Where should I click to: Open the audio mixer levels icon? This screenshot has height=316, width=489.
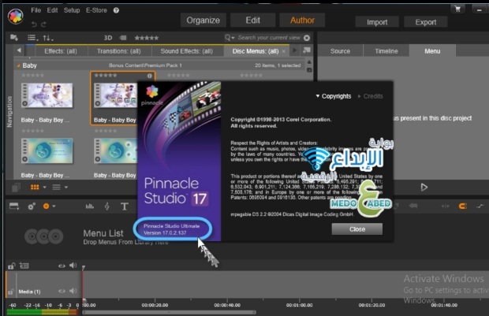click(x=89, y=206)
